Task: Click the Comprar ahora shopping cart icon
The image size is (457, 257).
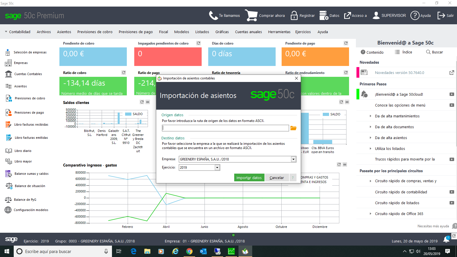Action: point(251,15)
